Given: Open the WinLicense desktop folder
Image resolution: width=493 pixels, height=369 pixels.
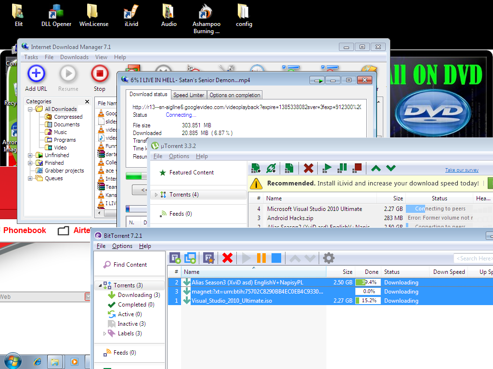Looking at the screenshot, I should click(94, 16).
